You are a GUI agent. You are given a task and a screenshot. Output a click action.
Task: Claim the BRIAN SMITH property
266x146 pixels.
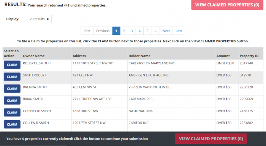click(12, 101)
